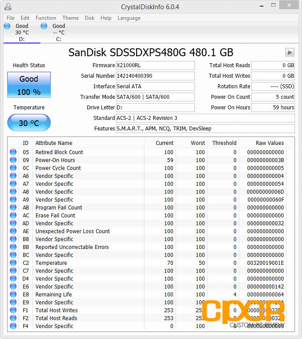Open the Theme menu
This screenshot has width=302, height=339.
[x=71, y=18]
